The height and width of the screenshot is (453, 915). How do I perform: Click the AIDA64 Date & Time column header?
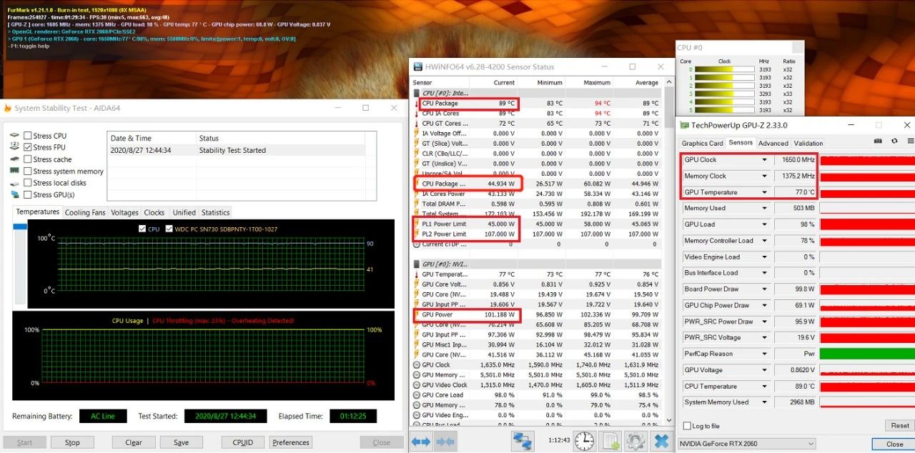152,138
